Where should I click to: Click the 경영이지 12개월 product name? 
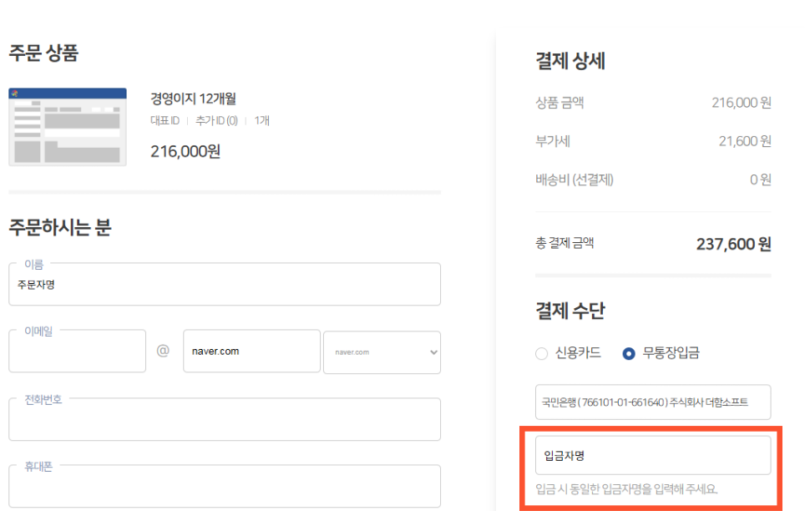(194, 99)
